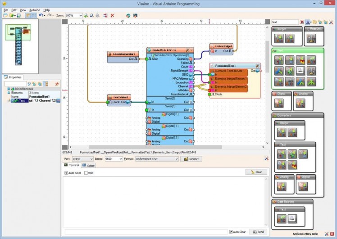Open tools on the FormattedText1 component
This screenshot has width=337, height=239.
[257, 66]
